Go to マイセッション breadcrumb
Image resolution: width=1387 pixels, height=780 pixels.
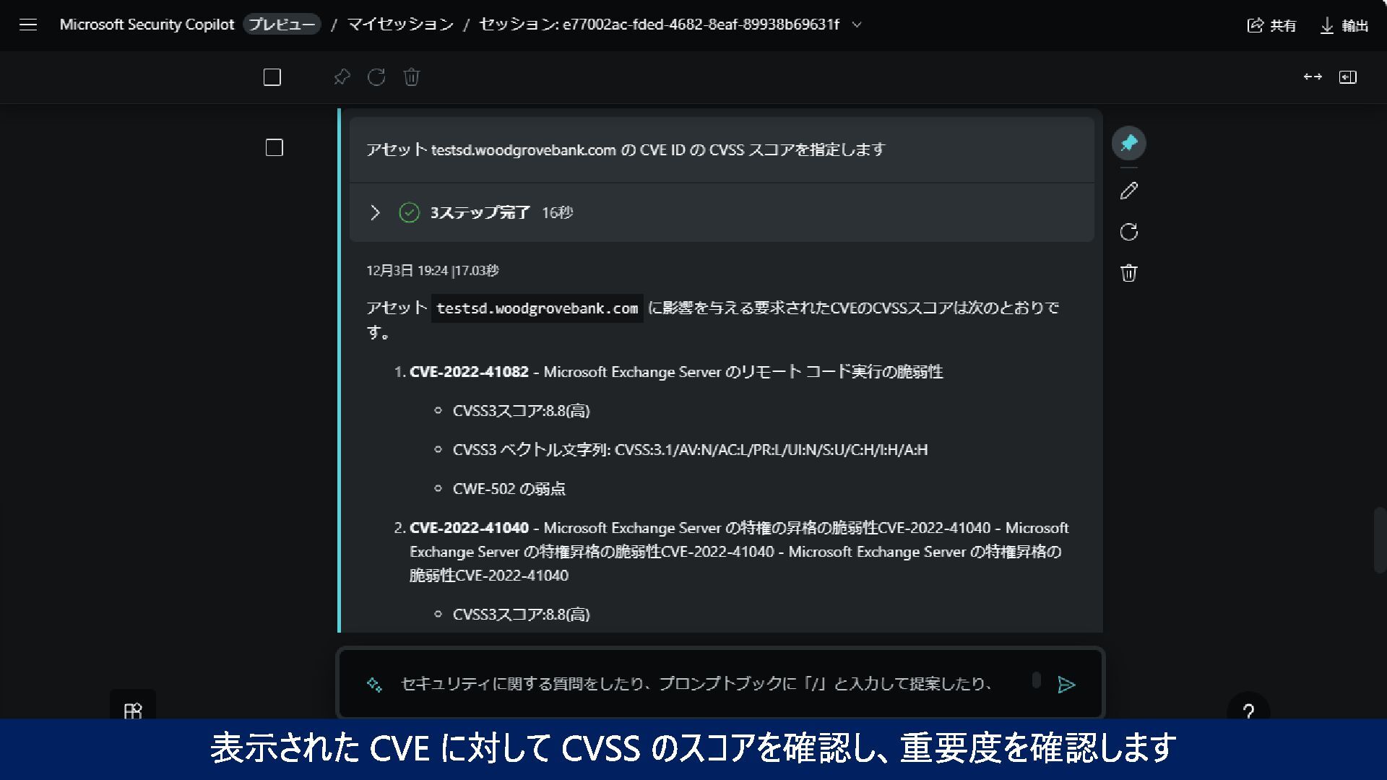tap(400, 25)
